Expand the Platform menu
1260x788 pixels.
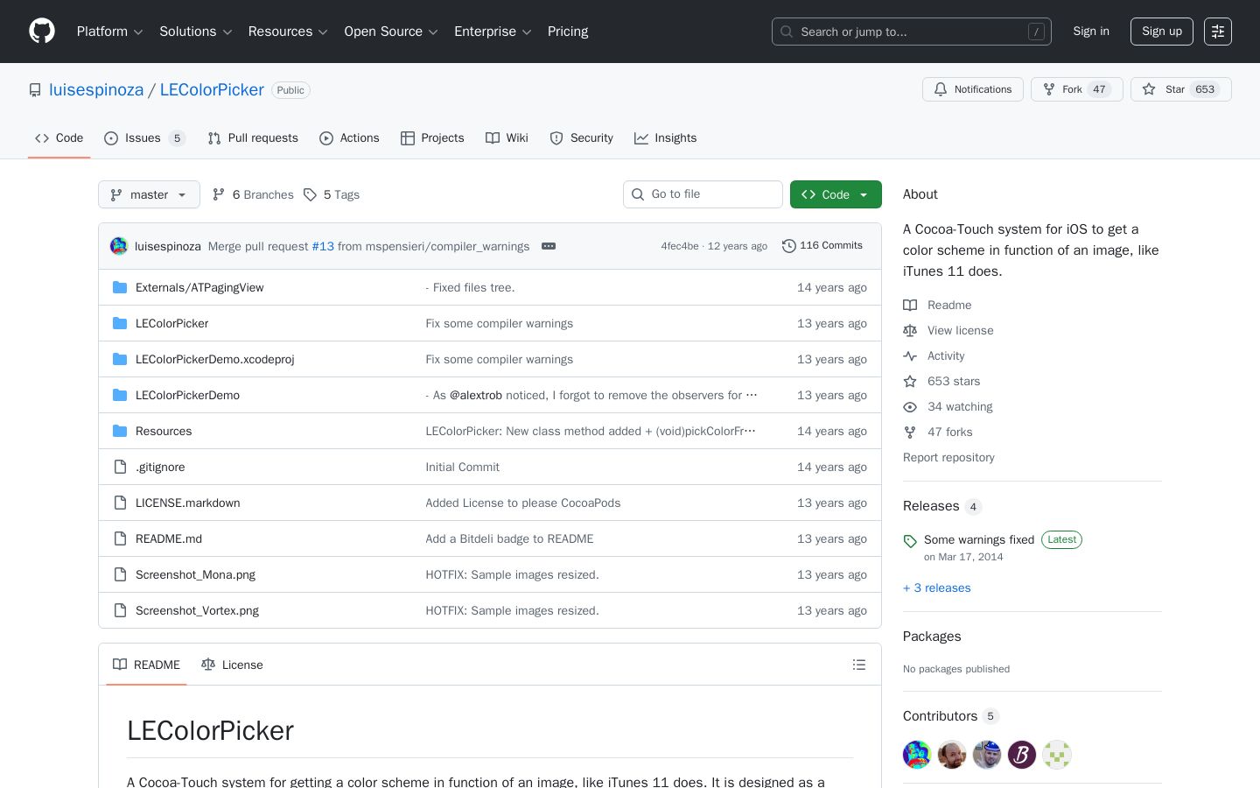point(109,32)
